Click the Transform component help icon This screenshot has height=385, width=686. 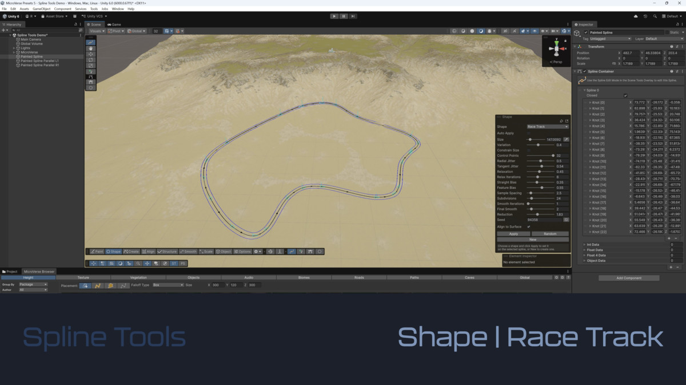672,47
